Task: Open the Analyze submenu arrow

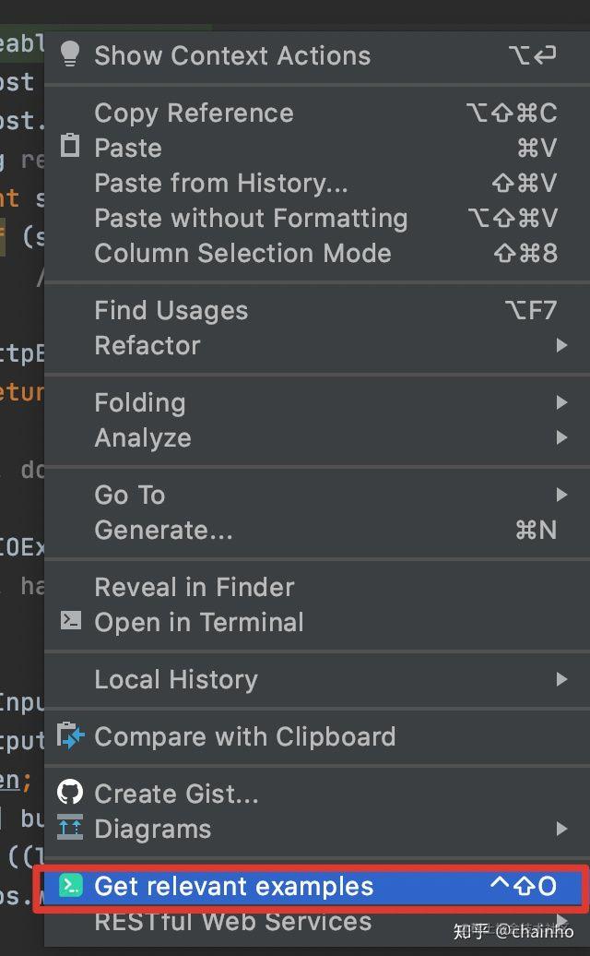Action: pos(561,437)
